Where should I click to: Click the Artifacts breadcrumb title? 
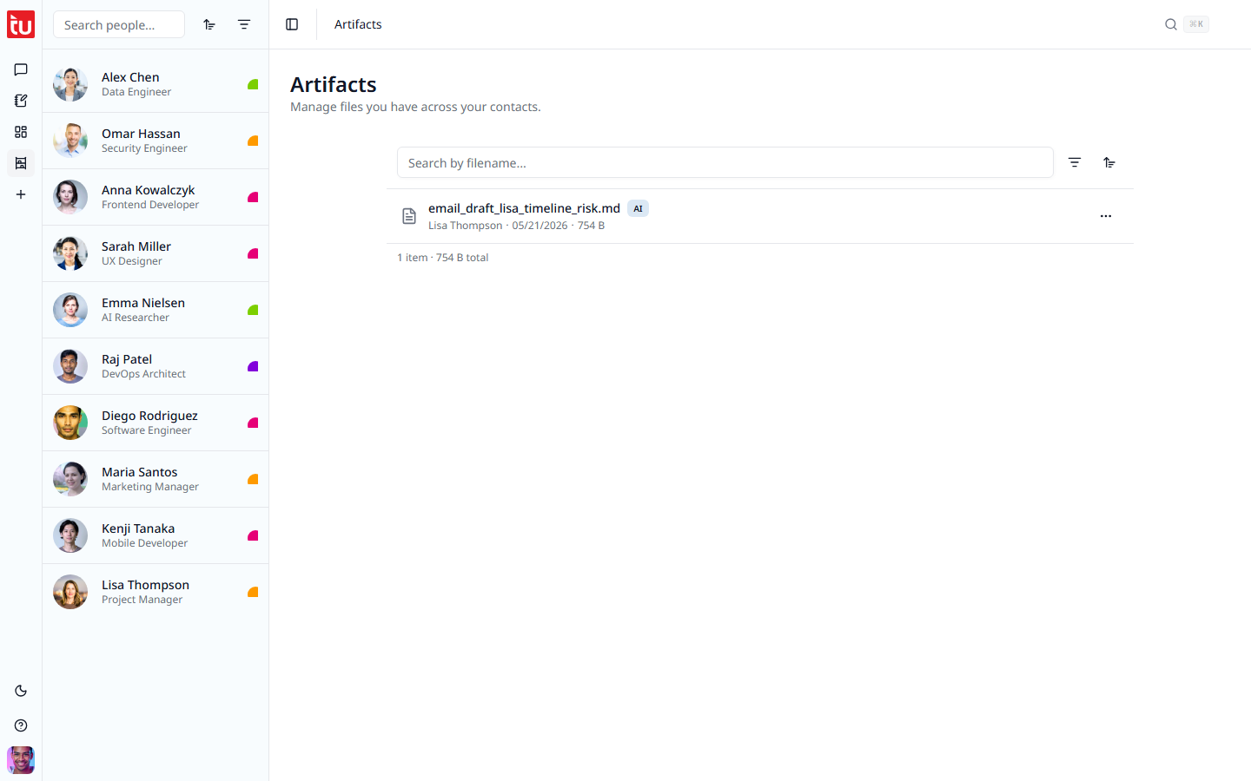tap(358, 24)
